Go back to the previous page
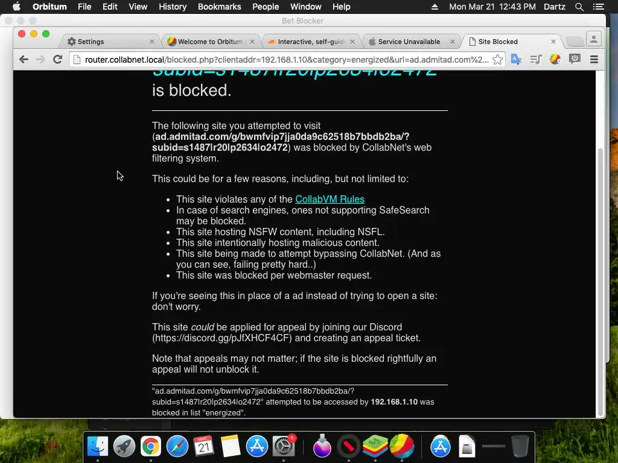Image resolution: width=618 pixels, height=463 pixels. pyautogui.click(x=24, y=60)
